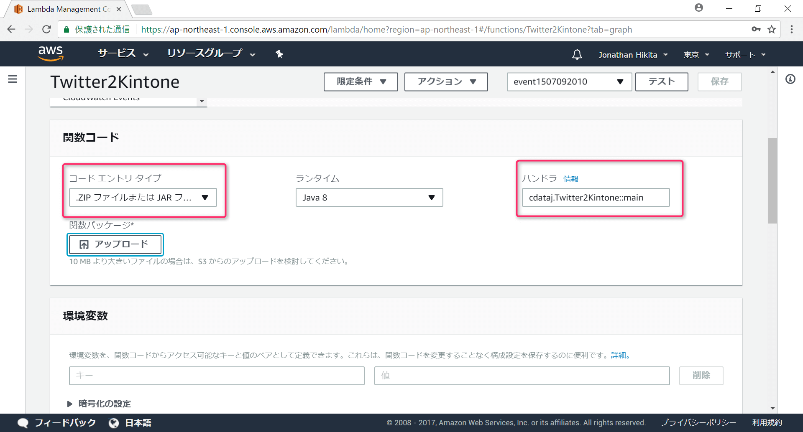Screen dimensions: 803x432
Task: Click the feedback speech bubble icon
Action: tap(23, 423)
